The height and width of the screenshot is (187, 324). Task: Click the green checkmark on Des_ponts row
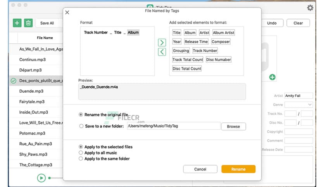click(x=14, y=81)
